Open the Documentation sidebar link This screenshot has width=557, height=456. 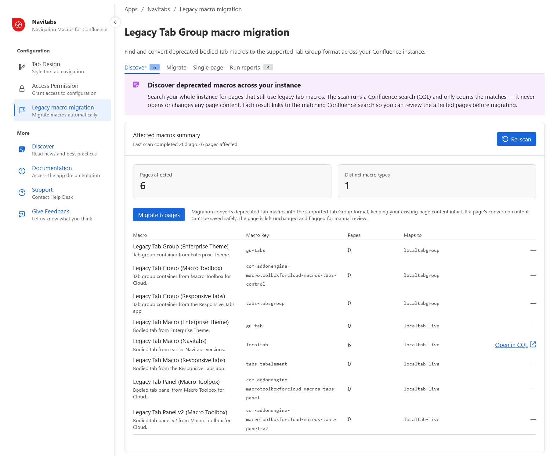52,168
